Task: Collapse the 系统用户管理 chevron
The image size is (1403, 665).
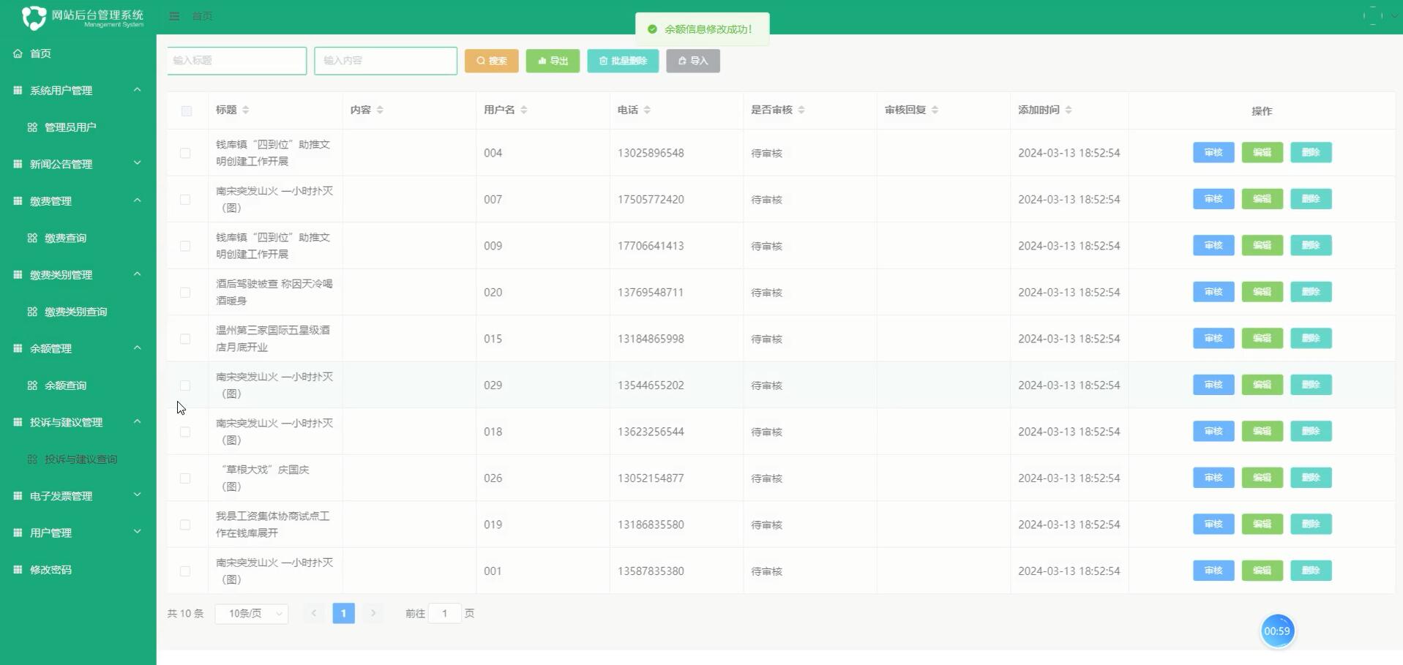Action: tap(137, 89)
